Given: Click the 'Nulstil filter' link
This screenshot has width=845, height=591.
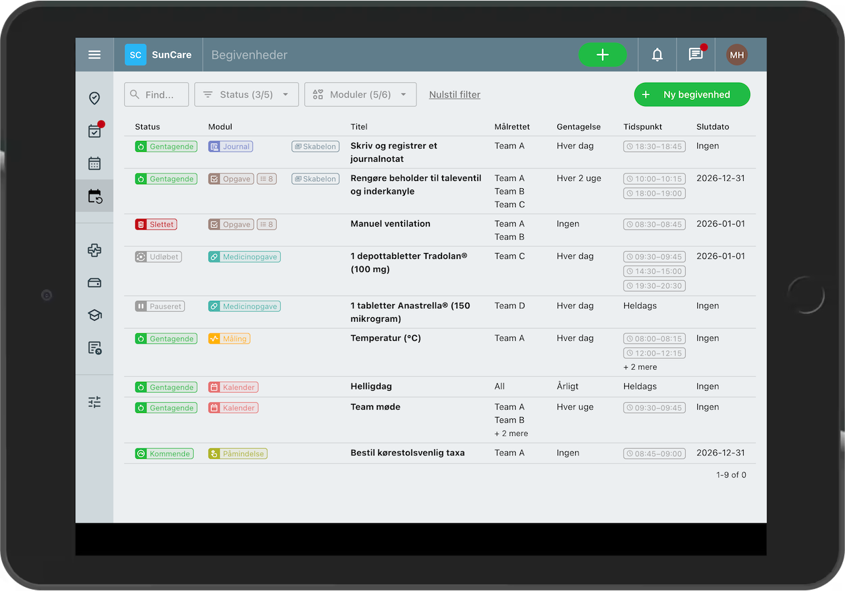Looking at the screenshot, I should [454, 94].
